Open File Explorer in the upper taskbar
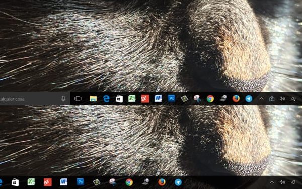The width and height of the screenshot is (302, 189). click(x=93, y=99)
